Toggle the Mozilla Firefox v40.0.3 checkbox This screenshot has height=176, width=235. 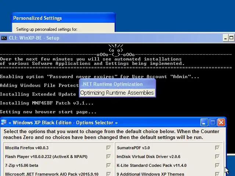(x=109, y=148)
